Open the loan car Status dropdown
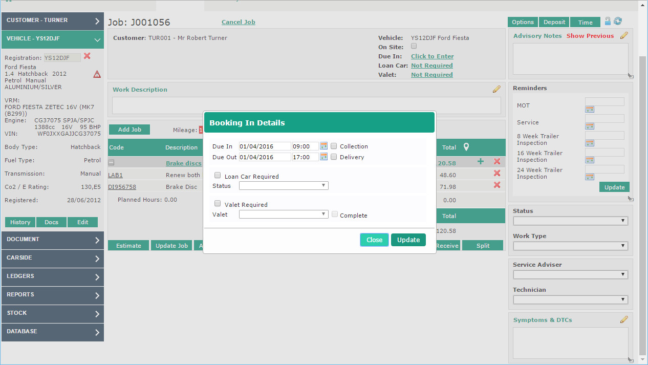 (x=284, y=186)
